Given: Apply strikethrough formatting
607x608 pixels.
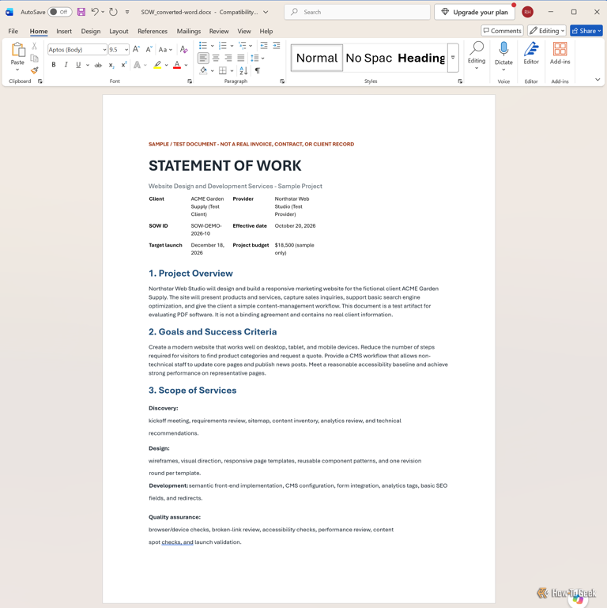Looking at the screenshot, I should [98, 65].
